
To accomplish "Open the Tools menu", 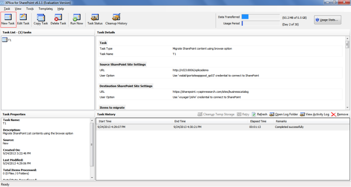I will [x=30, y=9].
